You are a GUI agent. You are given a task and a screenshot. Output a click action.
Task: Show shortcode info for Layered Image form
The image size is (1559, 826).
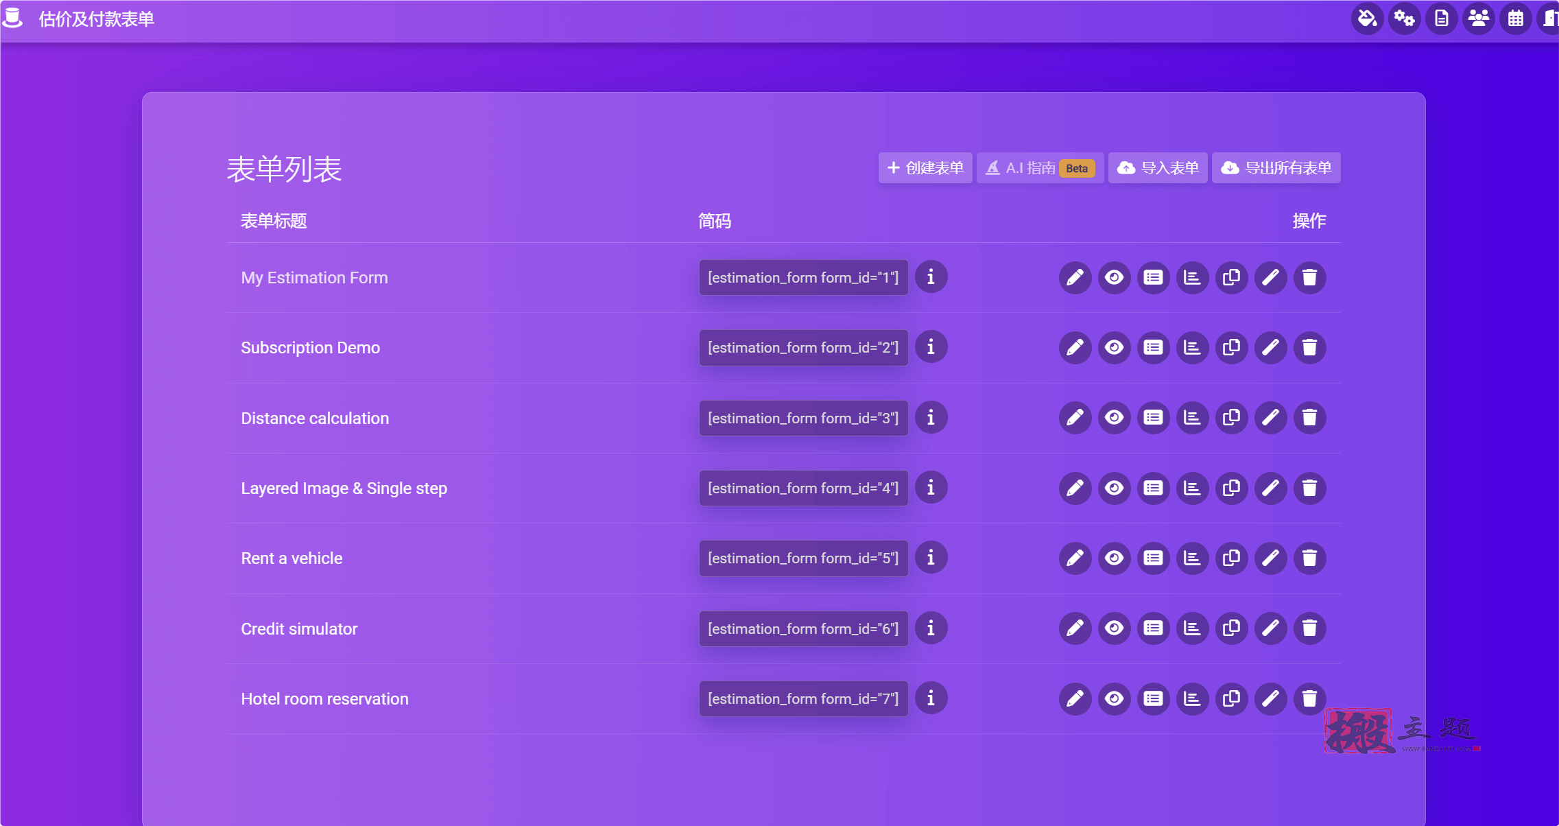click(931, 488)
